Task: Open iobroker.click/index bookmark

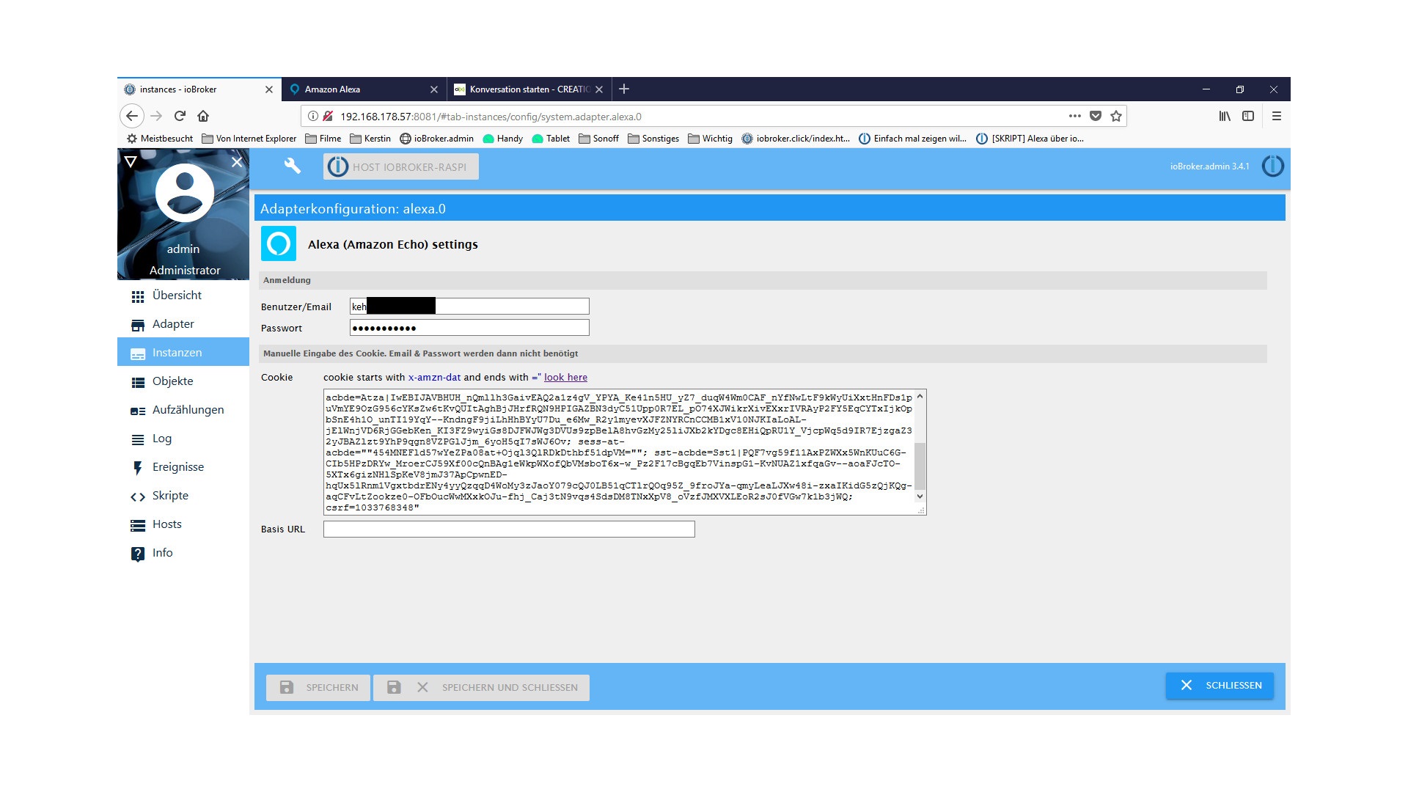Action: (796, 139)
